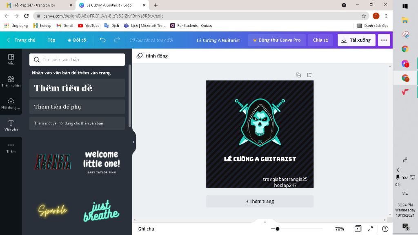Expand the notes panel with the up chevron
Image resolution: width=418 pixels, height=235 pixels.
pyautogui.click(x=265, y=222)
